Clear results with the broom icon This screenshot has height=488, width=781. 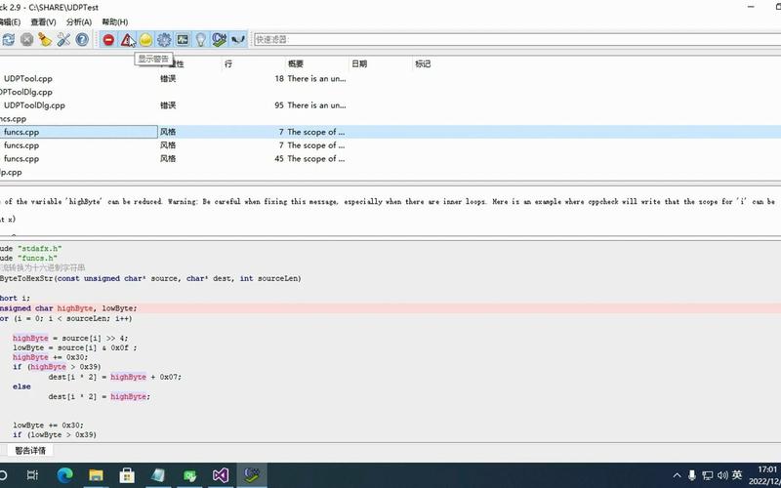point(45,39)
